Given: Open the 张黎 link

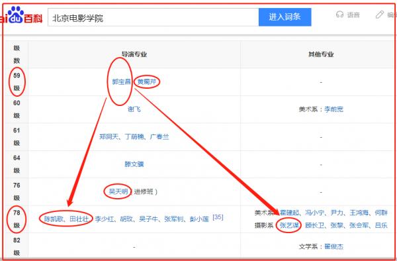Looking at the screenshot, I should point(337,225).
